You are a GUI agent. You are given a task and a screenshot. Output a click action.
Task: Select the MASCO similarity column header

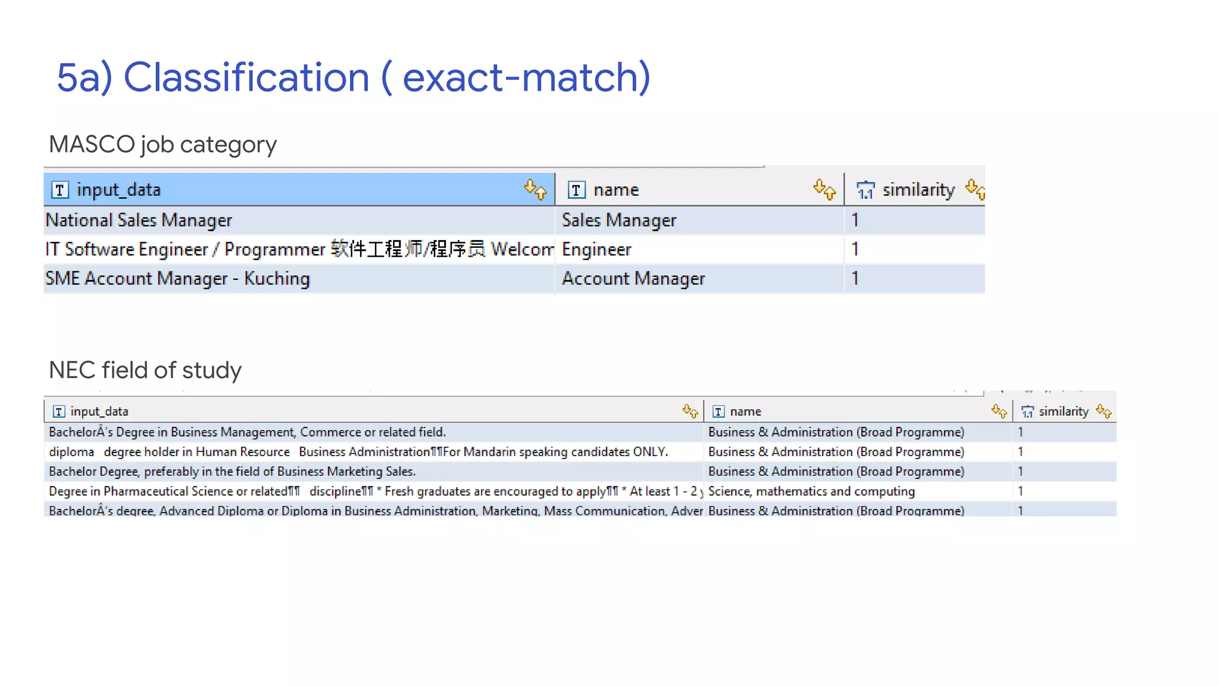point(915,189)
